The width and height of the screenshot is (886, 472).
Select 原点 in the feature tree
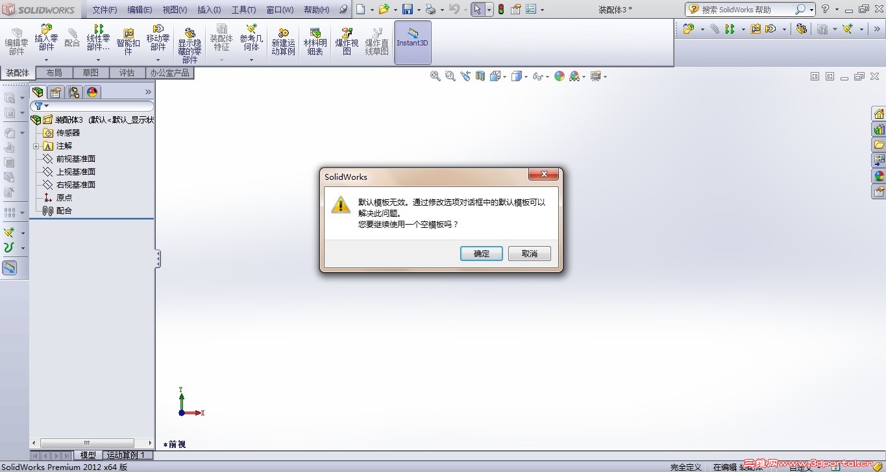(63, 197)
